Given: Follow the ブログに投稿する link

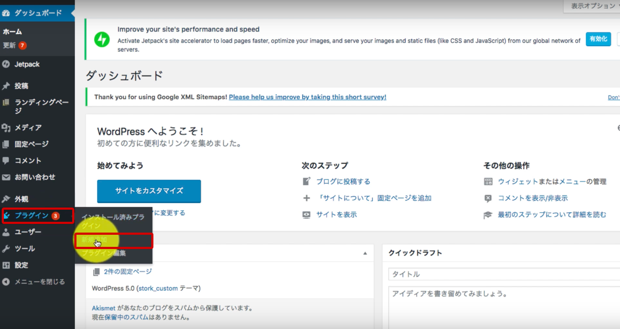Looking at the screenshot, I should point(343,182).
